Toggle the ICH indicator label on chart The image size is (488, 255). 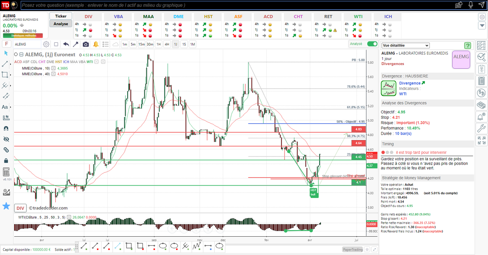(x=66, y=62)
